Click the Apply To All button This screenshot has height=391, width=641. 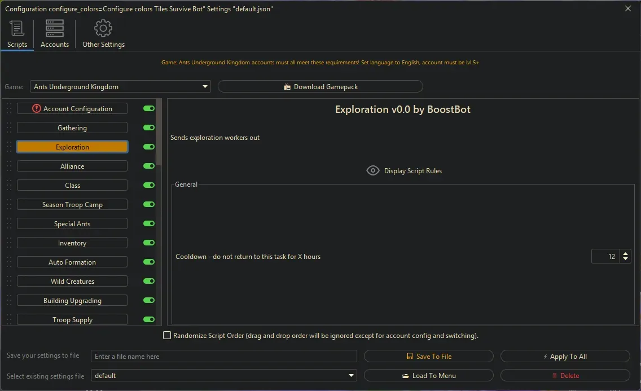(565, 357)
